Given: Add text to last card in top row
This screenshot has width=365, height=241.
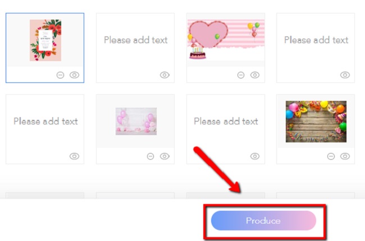Looking at the screenshot, I should [x=316, y=40].
